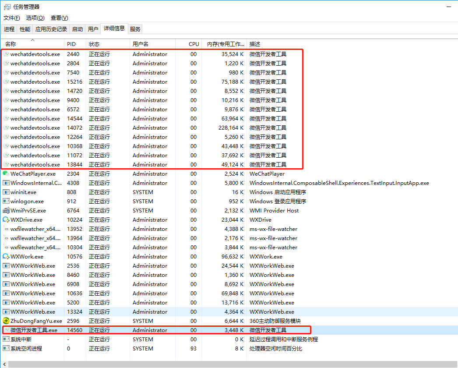Minimize the Task Manager window
Viewport: 458px width, 368px height.
(449, 7)
